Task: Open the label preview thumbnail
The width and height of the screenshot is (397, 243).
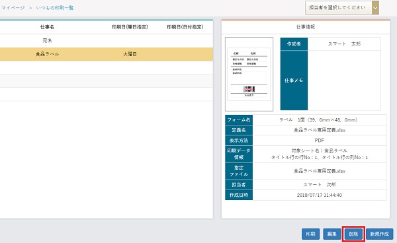Action: coord(249,74)
